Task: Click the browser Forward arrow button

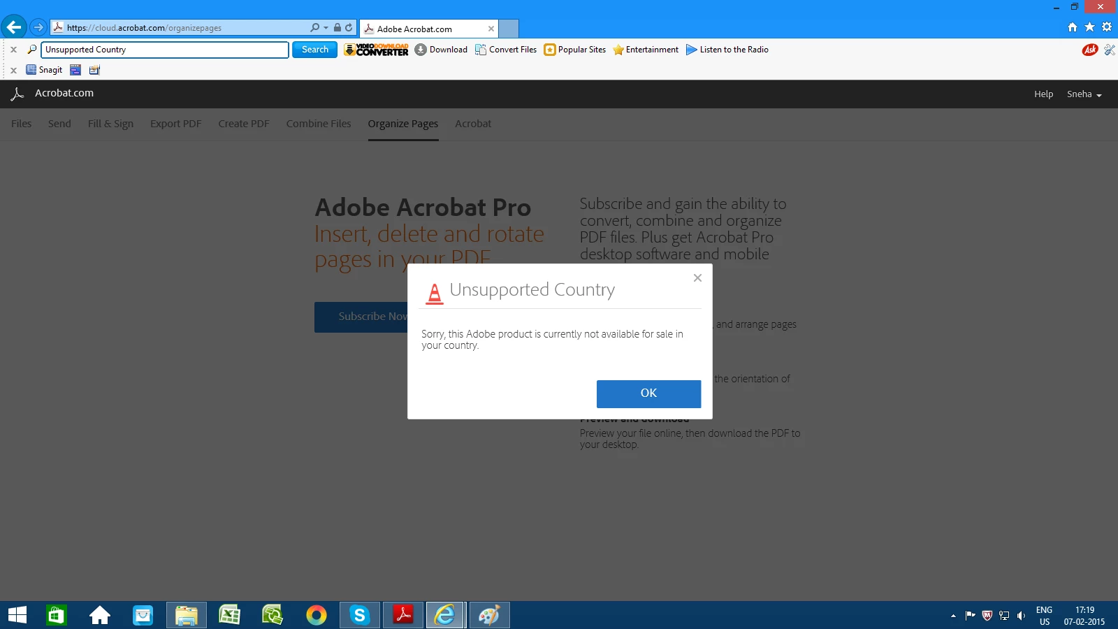Action: [38, 27]
